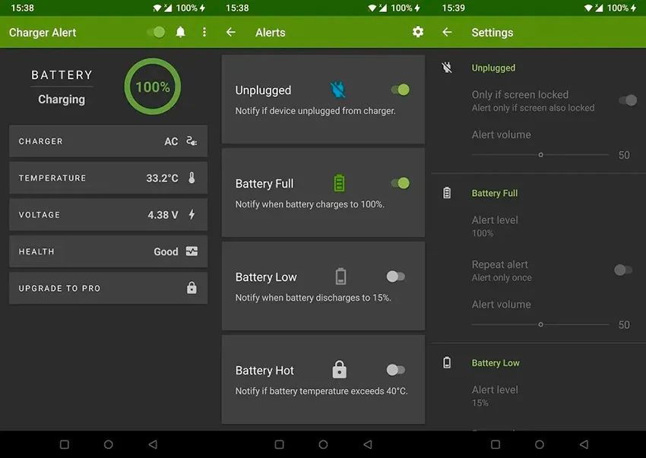This screenshot has width=646, height=458.
Task: Tap the lock icon on Battery Hot card
Action: tap(340, 369)
